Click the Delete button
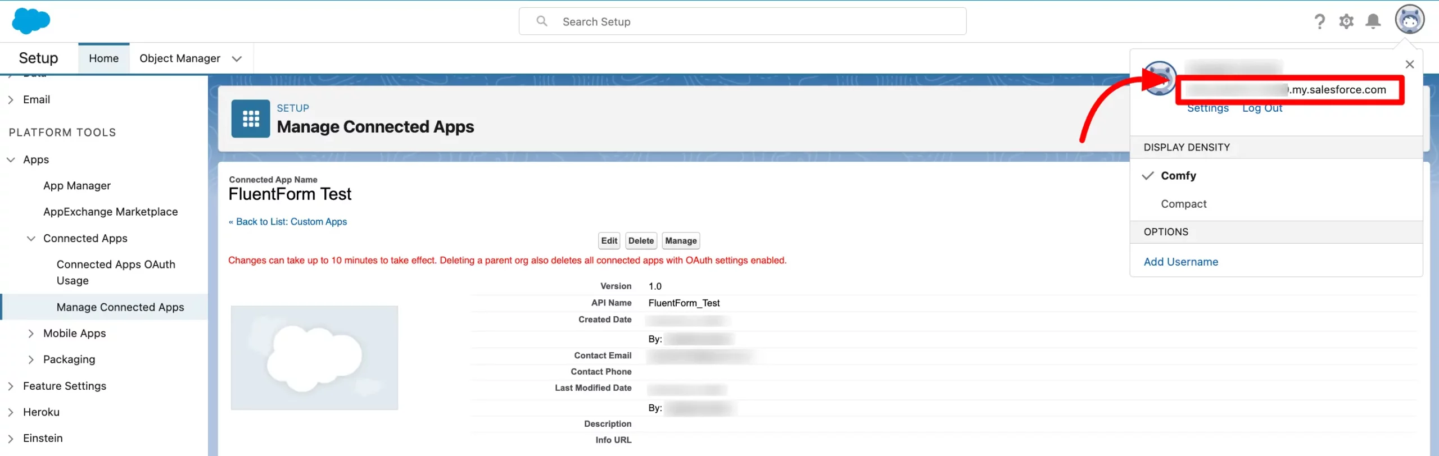The height and width of the screenshot is (456, 1439). pos(641,241)
